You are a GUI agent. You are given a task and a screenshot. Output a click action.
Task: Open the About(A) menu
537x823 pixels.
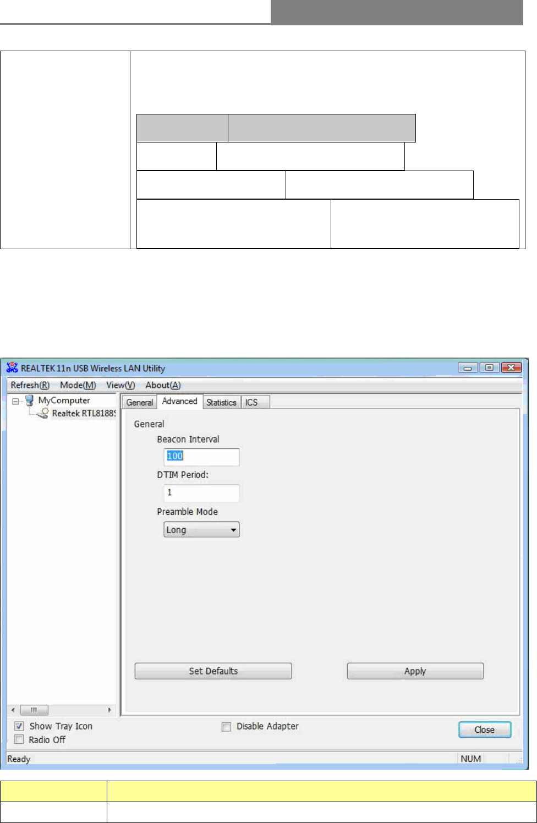[x=163, y=385]
